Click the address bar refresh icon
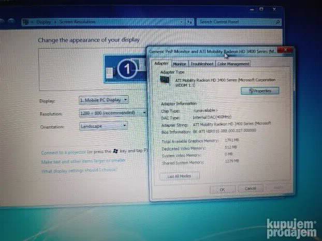The width and height of the screenshot is (322, 241). tap(190, 22)
